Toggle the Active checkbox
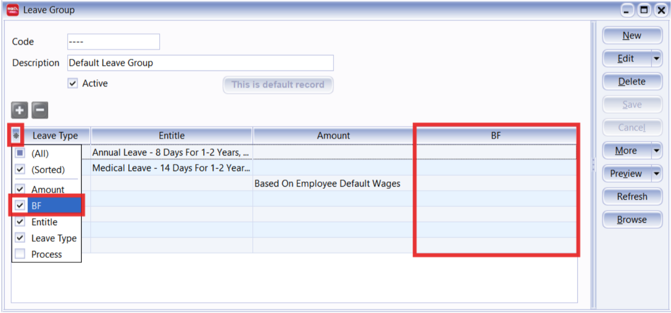The width and height of the screenshot is (671, 313). click(73, 84)
